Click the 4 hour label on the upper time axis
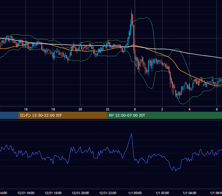 click(189, 109)
